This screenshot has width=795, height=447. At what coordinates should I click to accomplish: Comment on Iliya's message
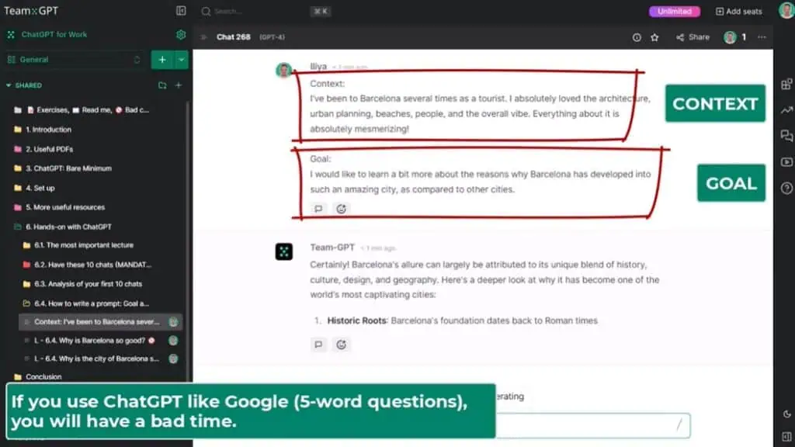pos(318,209)
